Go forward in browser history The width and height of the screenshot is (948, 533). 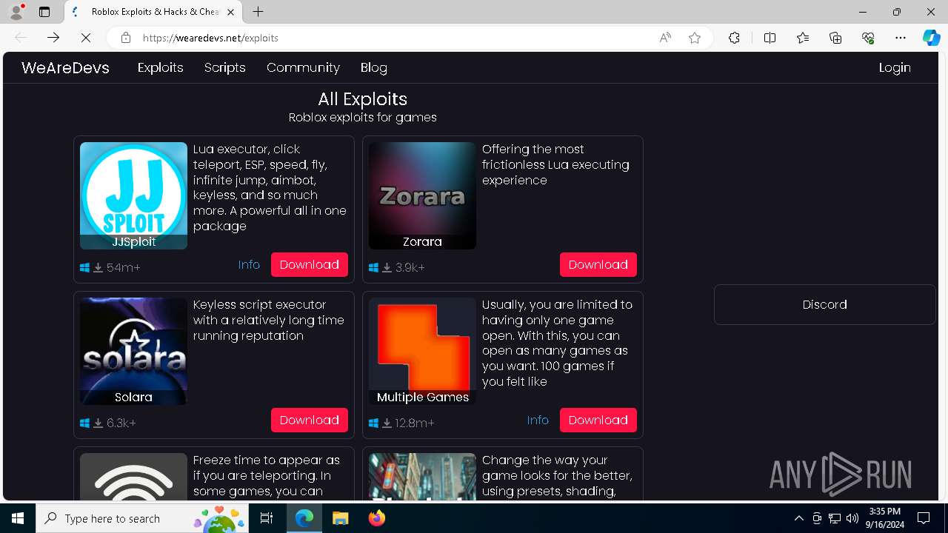pyautogui.click(x=53, y=38)
